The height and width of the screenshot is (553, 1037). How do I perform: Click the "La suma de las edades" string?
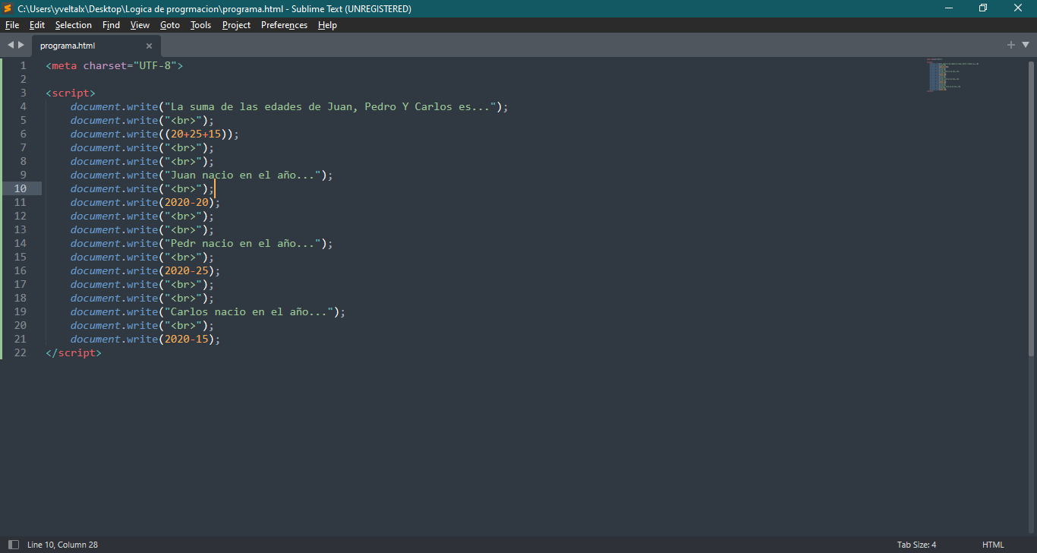330,106
